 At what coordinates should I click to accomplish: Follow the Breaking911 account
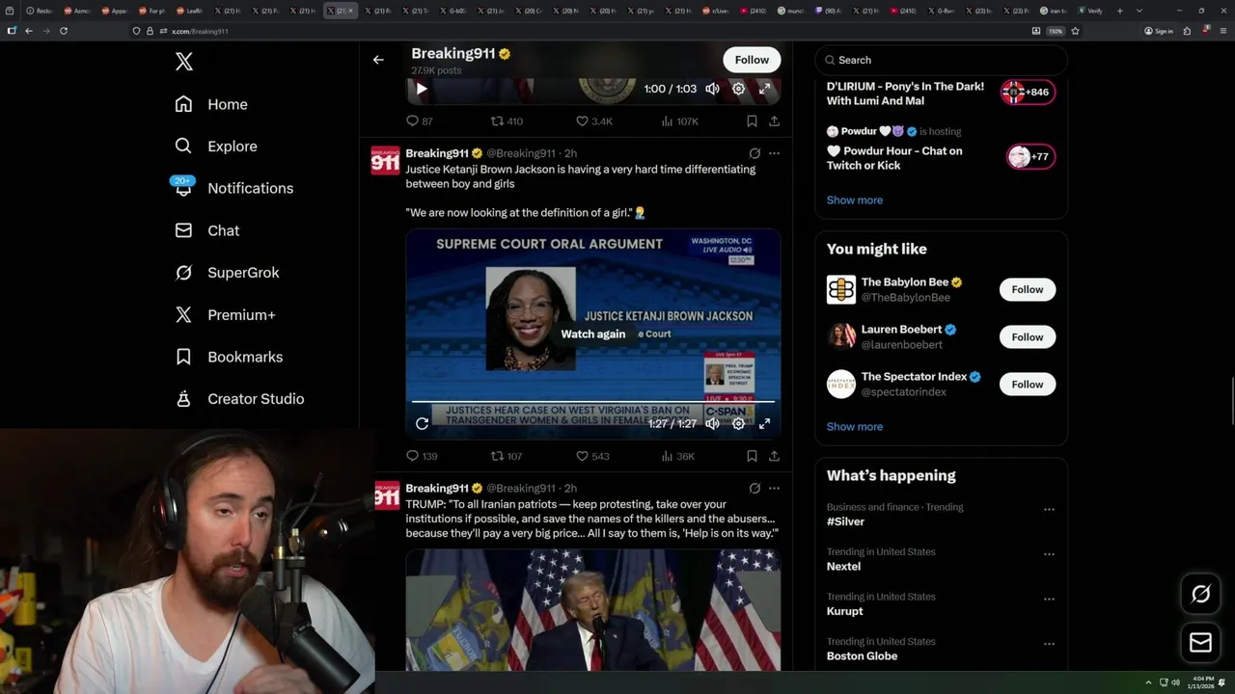752,60
